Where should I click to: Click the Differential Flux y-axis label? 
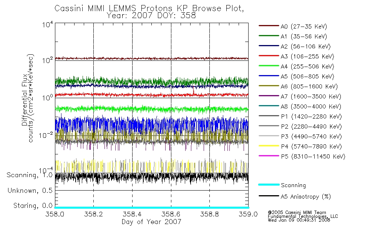tap(25, 100)
